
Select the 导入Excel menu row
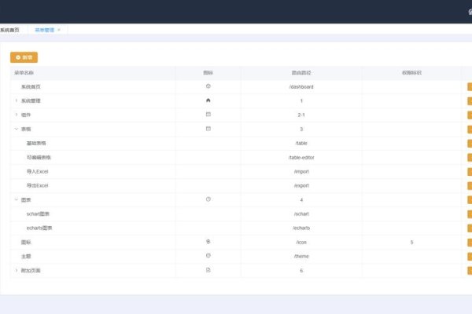(38, 171)
